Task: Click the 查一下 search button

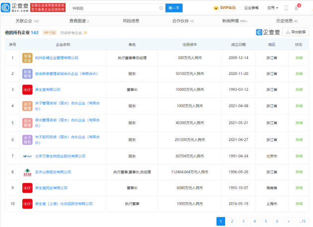Action: pos(175,8)
